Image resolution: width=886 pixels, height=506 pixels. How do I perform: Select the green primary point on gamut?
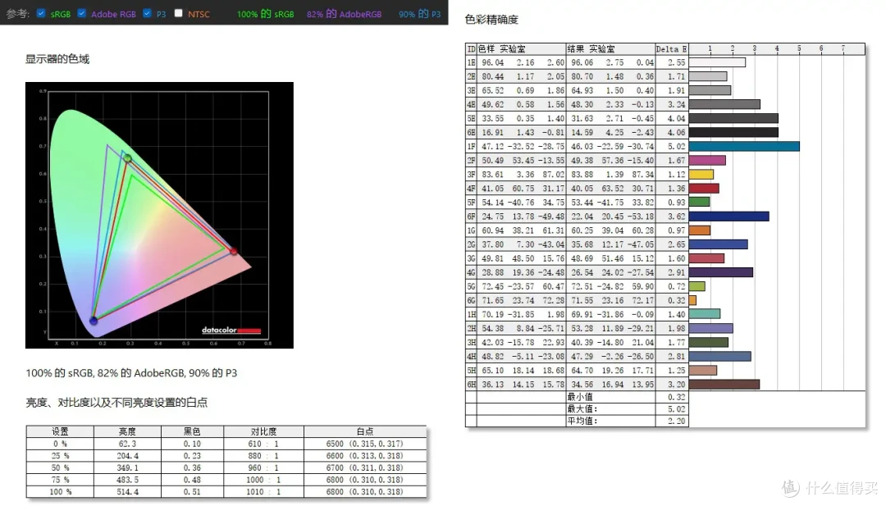click(x=128, y=159)
